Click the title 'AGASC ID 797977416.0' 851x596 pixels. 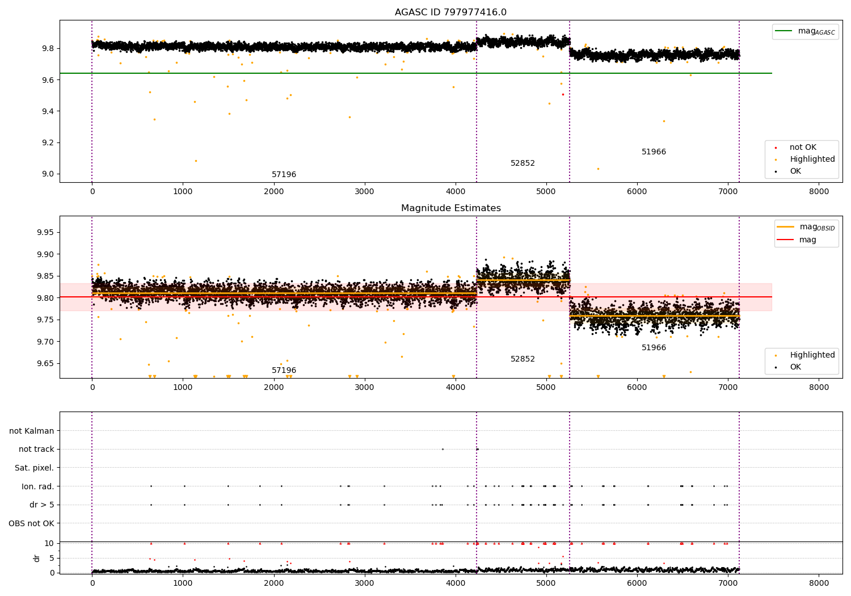(x=451, y=12)
